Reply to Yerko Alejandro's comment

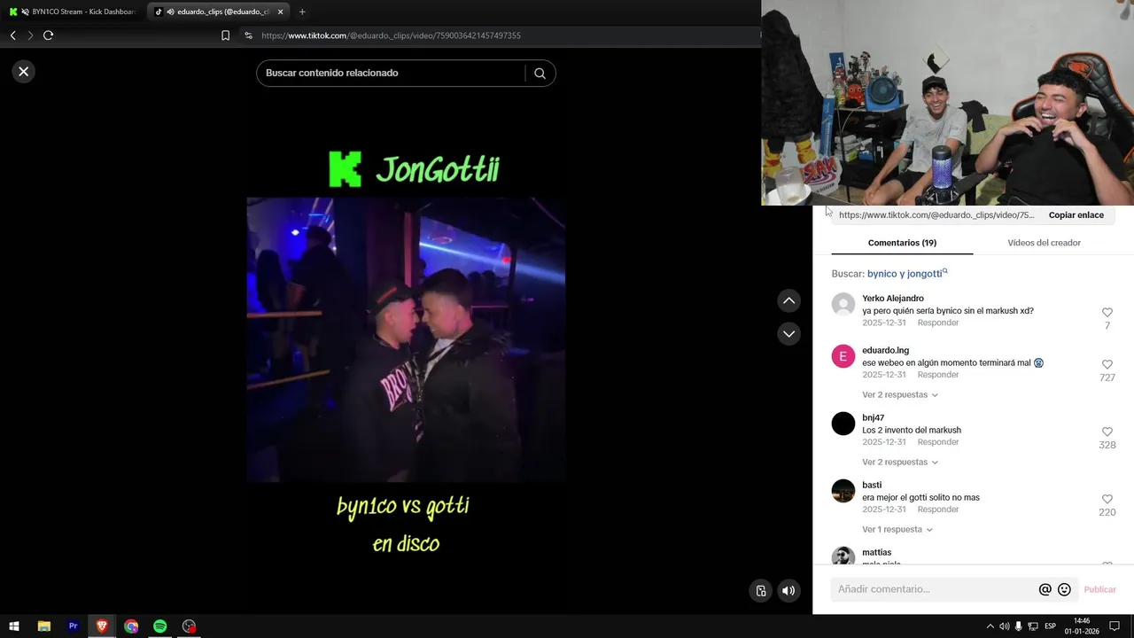point(938,323)
